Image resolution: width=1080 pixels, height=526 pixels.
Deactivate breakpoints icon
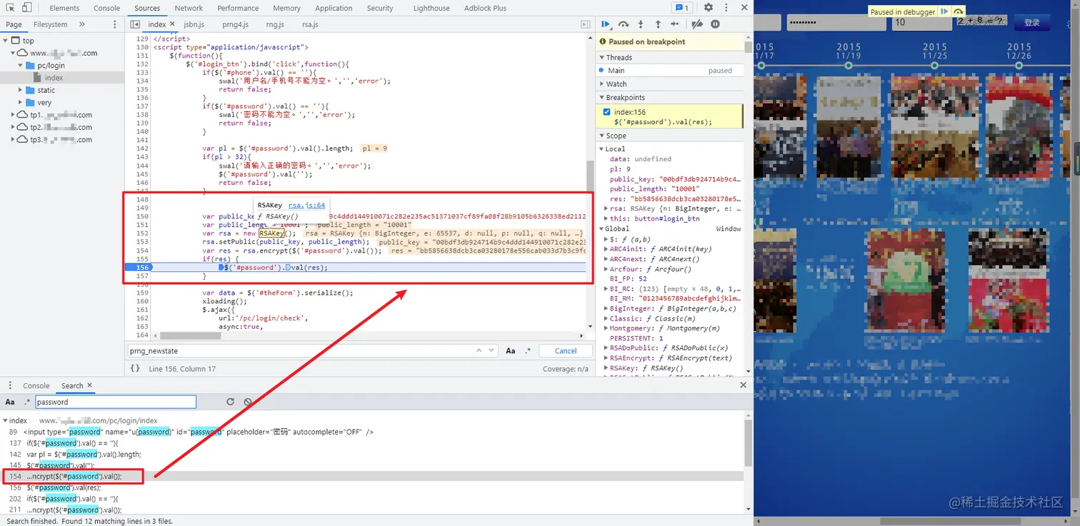[x=698, y=24]
